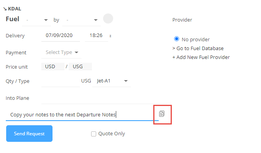Expand the fuel 'by' dropdown
This screenshot has width=261, height=153.
point(81,20)
